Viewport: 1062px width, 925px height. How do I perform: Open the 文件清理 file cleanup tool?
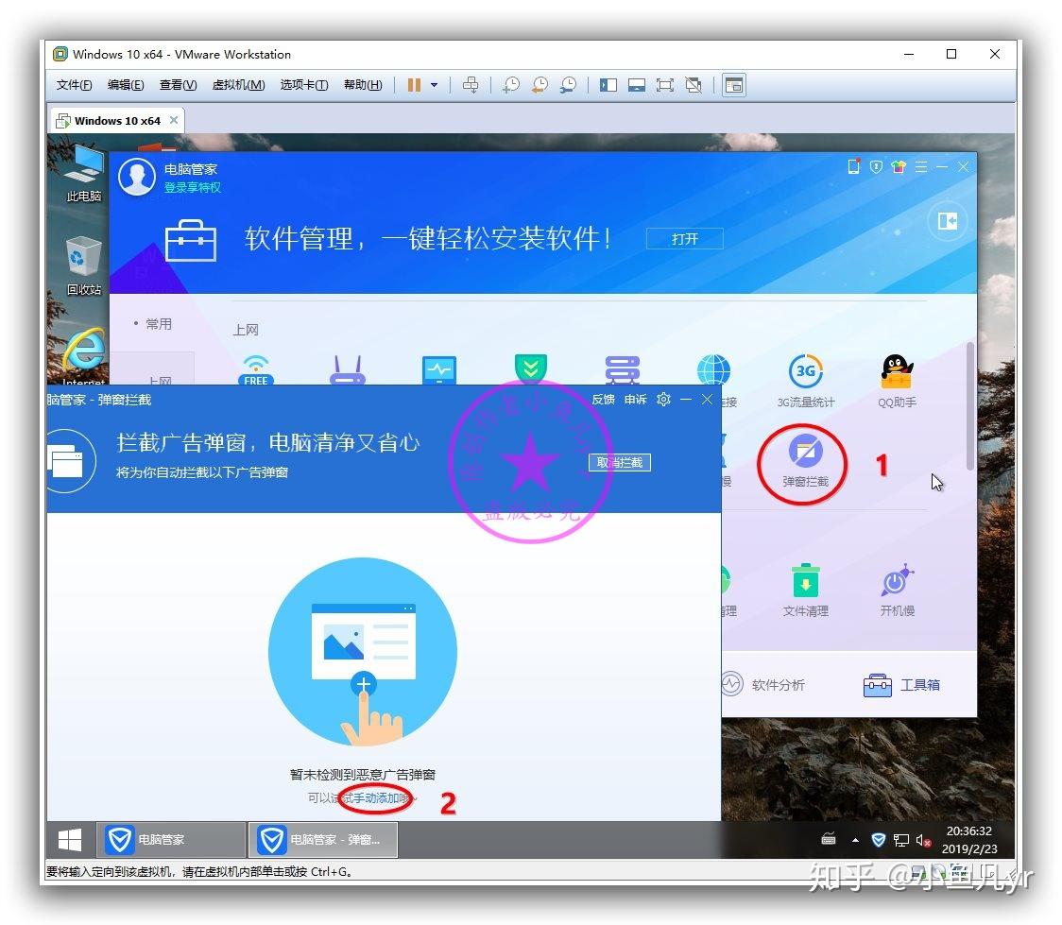coord(805,590)
